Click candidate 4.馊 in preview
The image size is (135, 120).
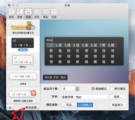(76, 45)
